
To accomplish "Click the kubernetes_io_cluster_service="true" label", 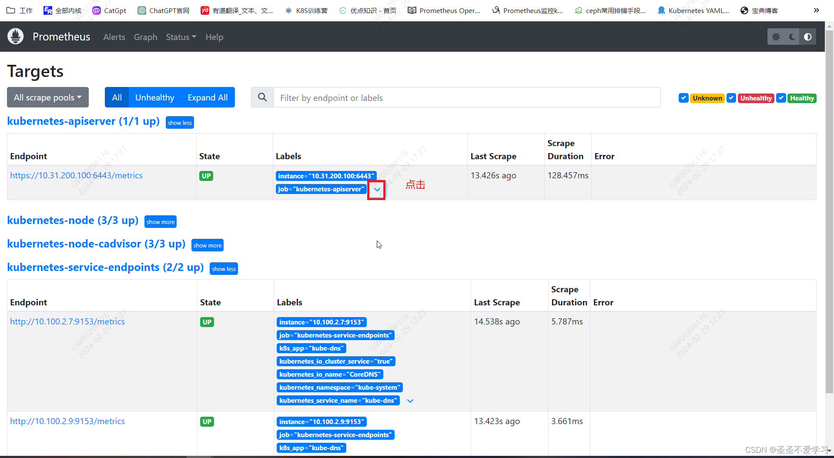I will click(x=336, y=361).
